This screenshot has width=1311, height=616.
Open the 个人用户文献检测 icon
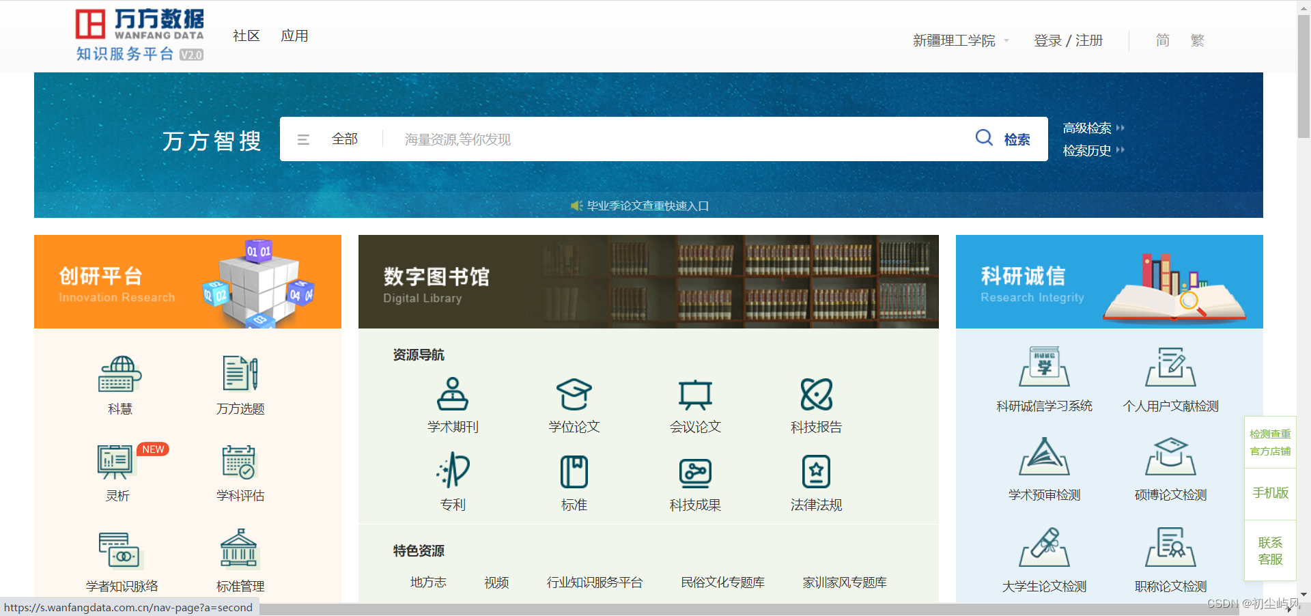pos(1170,367)
